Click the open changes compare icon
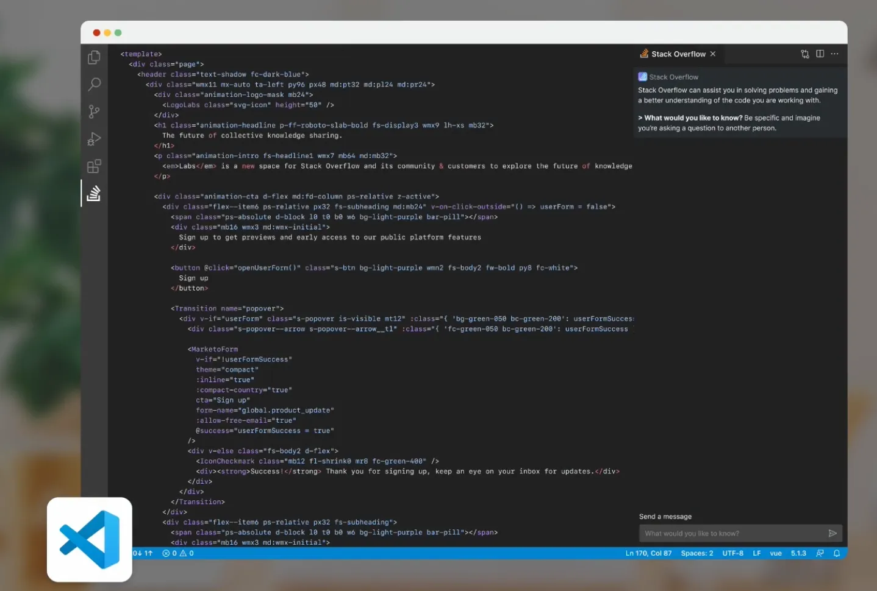This screenshot has height=591, width=877. click(805, 54)
